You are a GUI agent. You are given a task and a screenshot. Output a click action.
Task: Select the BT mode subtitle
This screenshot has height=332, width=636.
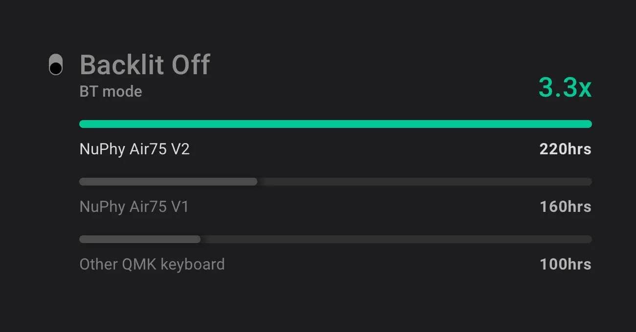[111, 92]
